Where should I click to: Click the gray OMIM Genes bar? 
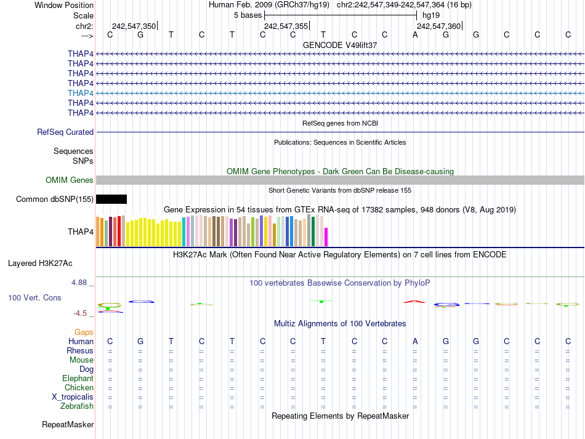pyautogui.click(x=341, y=180)
